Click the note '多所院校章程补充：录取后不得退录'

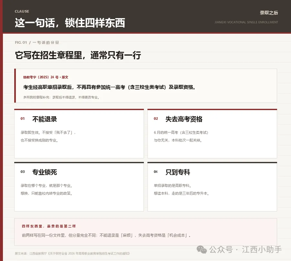click(x=61, y=97)
